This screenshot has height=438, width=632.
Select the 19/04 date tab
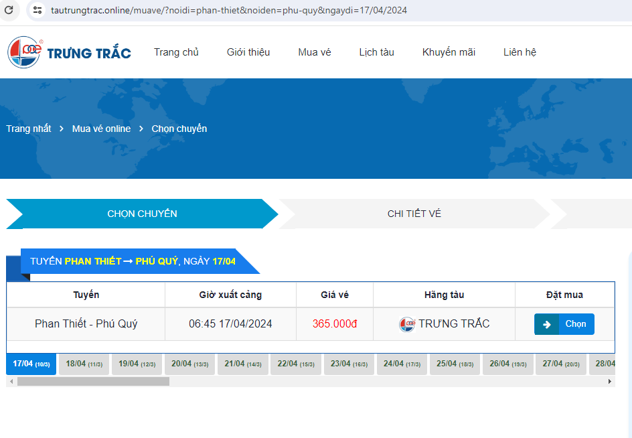(x=137, y=364)
